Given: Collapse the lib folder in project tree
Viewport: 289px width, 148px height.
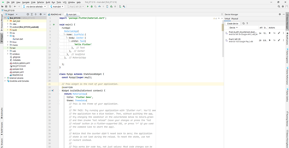Looking at the screenshot, I should pos(7,36).
